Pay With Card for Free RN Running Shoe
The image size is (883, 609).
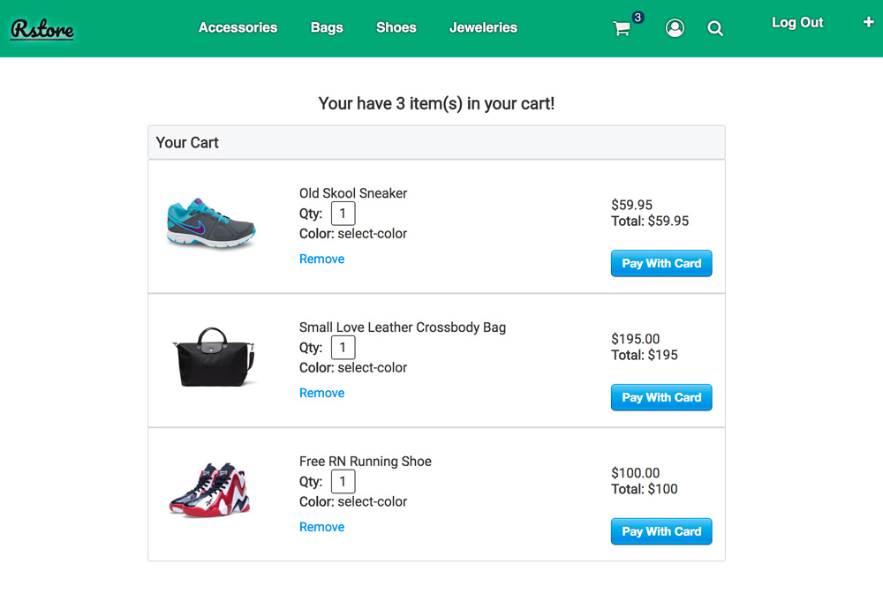pyautogui.click(x=661, y=531)
